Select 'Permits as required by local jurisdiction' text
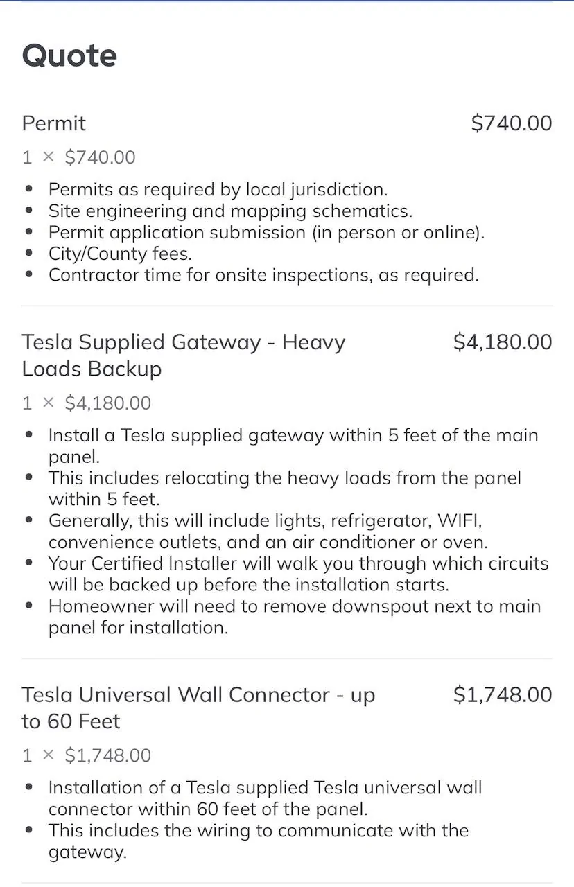Screen dimensions: 574x887 click(x=218, y=189)
